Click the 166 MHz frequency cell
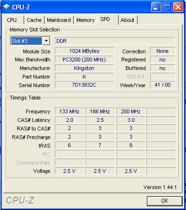This screenshot has height=210, width=186. click(100, 111)
